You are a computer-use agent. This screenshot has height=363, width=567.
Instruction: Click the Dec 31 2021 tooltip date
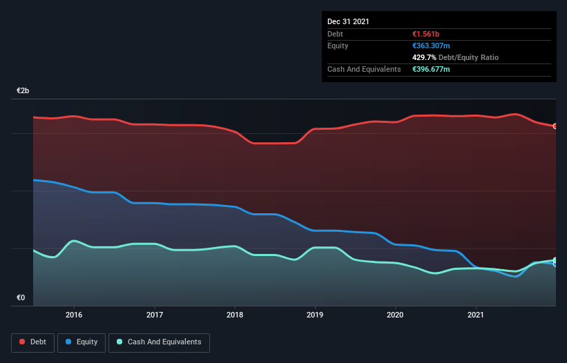[348, 21]
